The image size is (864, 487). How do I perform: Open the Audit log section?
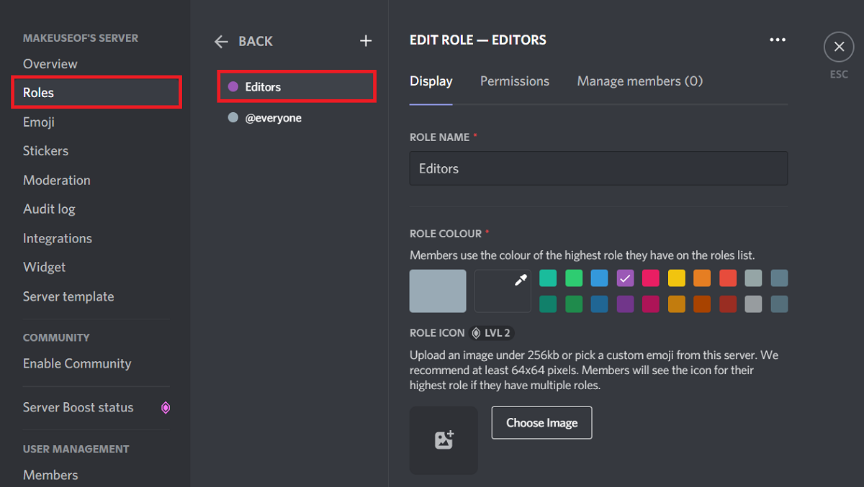(49, 209)
